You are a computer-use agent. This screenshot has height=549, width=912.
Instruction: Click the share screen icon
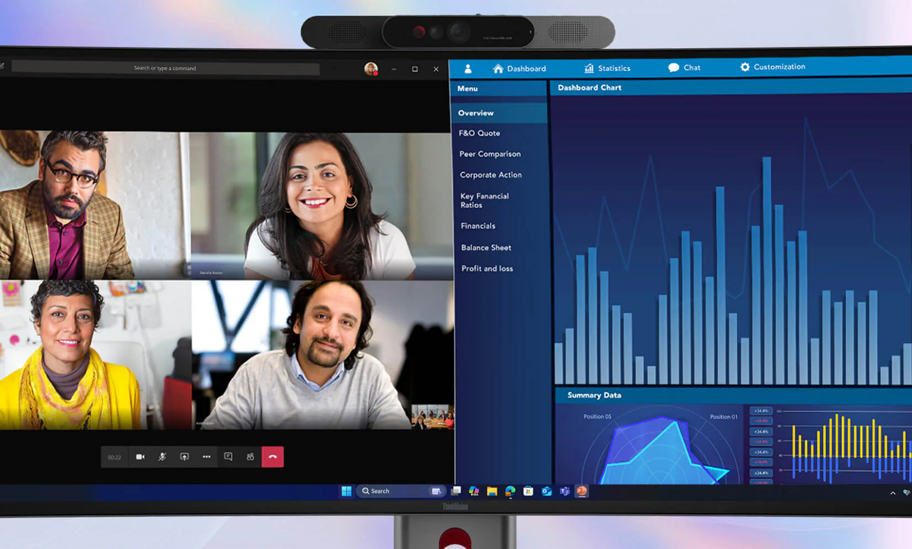click(184, 457)
